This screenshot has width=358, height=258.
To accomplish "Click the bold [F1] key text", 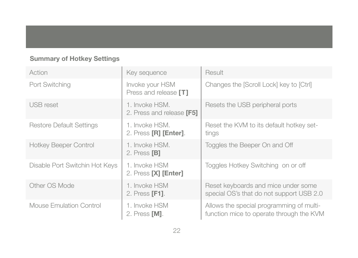I will point(158,193).
